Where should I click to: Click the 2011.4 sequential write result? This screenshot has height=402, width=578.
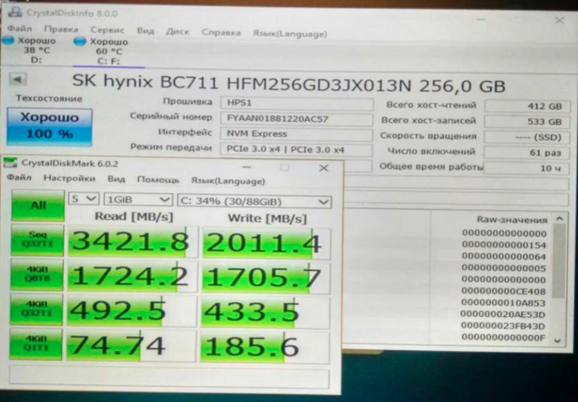(266, 243)
